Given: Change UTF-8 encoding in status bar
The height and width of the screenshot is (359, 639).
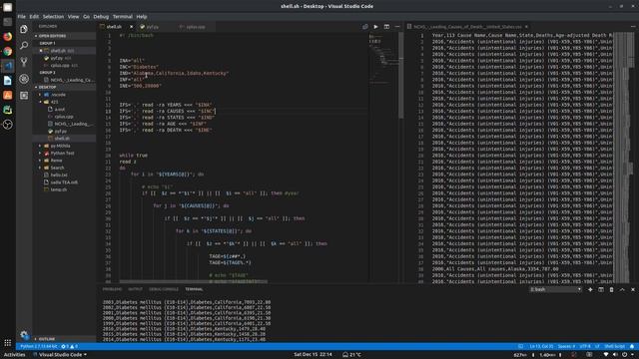Looking at the screenshot, I should (585, 346).
